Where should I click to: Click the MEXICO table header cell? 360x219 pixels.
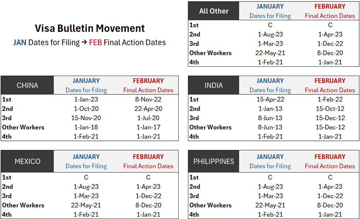[27, 161]
